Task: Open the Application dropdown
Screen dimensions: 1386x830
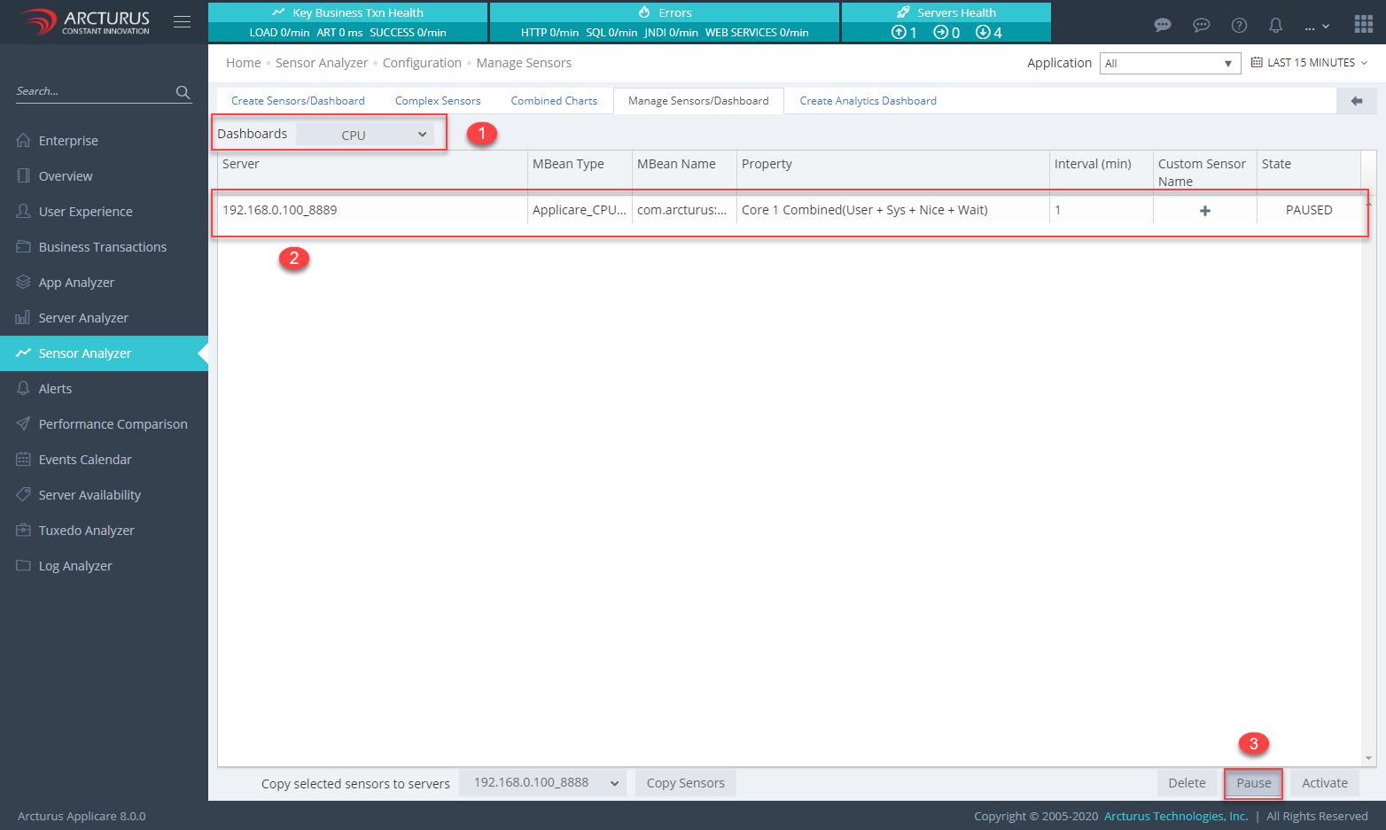Action: (1169, 64)
